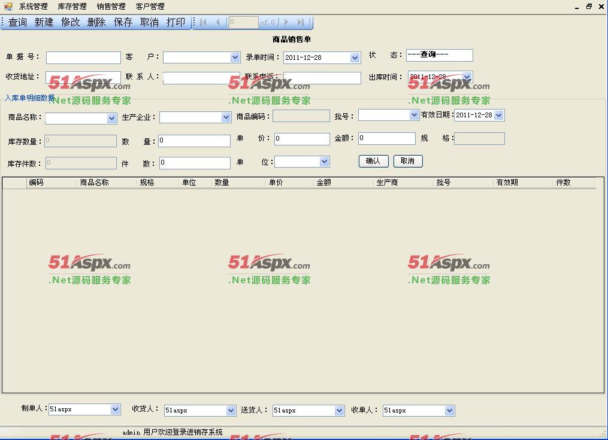
Task: Click 打印 on the toolbar
Action: 176,23
